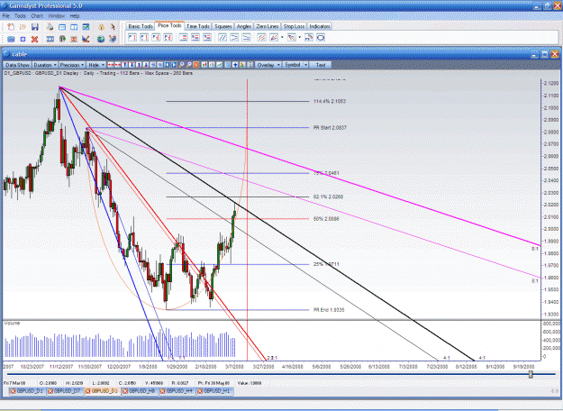563x411 pixels.
Task: Select the first price tool icon in the Price Tools ribbon
Action: [x=132, y=37]
